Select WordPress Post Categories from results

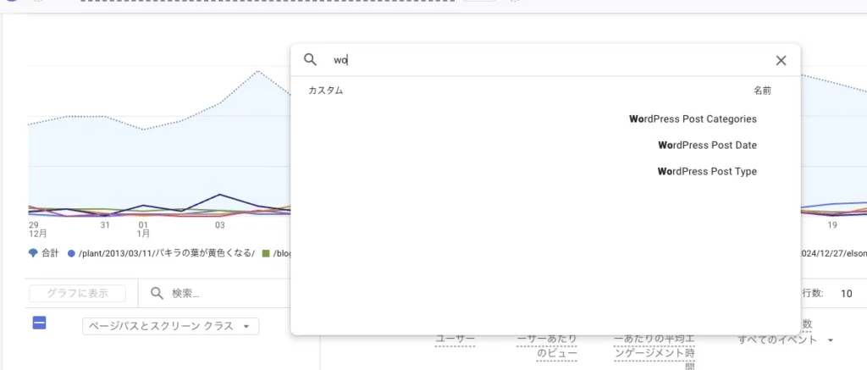tap(693, 119)
